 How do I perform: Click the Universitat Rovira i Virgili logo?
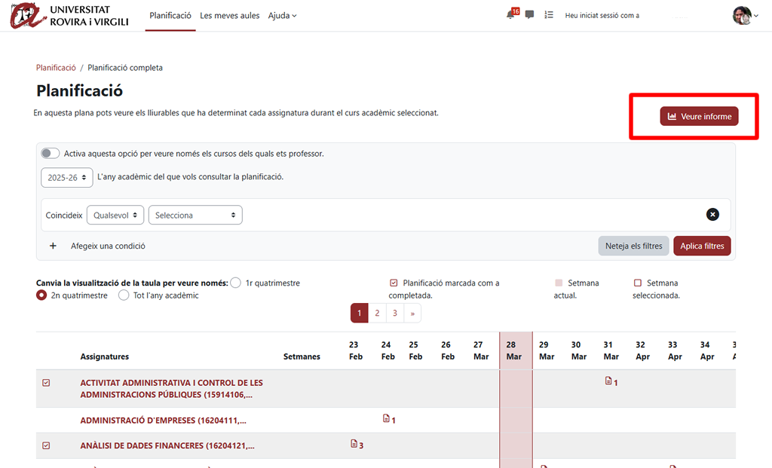(70, 16)
